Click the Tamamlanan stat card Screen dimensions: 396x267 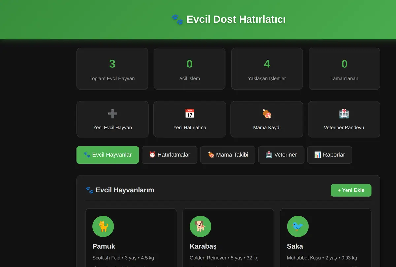(344, 69)
